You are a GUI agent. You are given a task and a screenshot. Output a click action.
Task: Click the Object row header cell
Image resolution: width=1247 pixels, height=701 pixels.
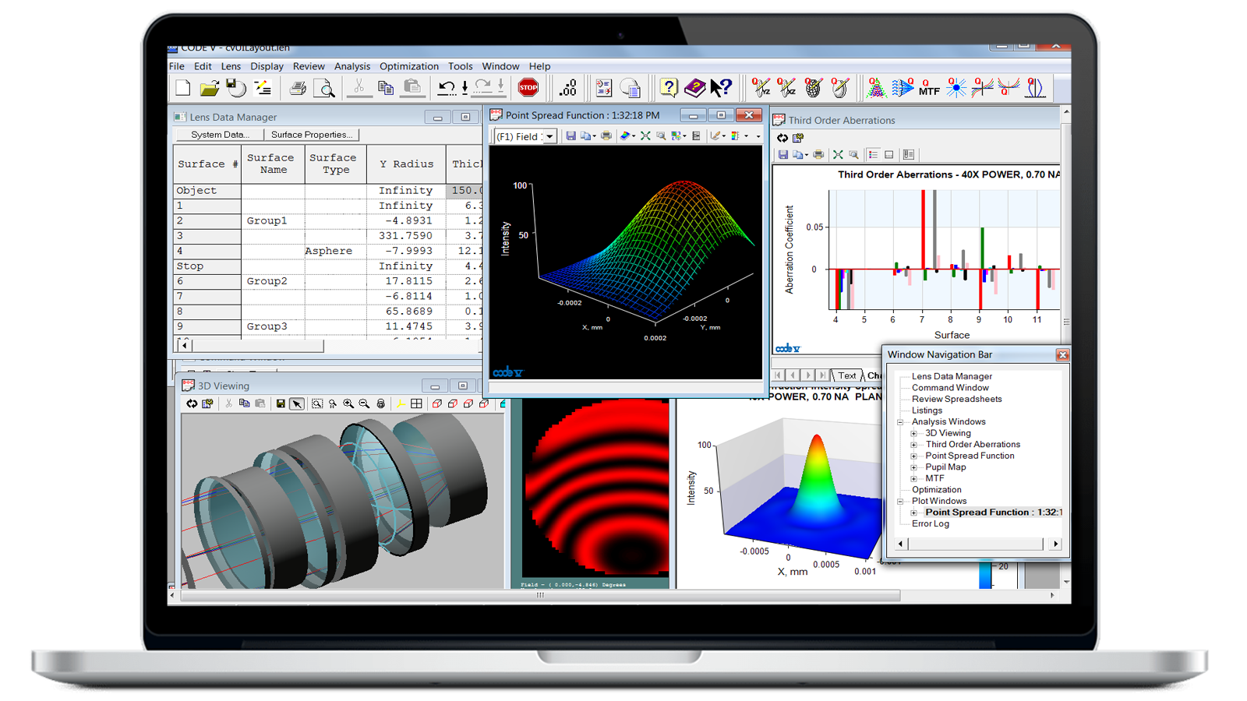207,191
